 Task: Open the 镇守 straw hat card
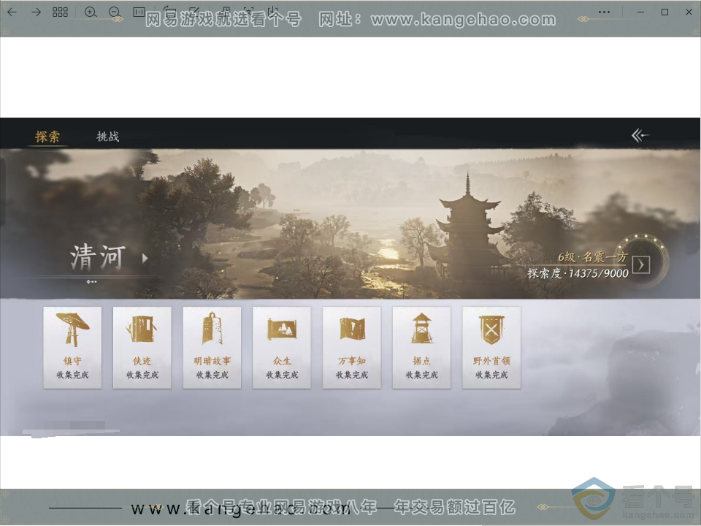coord(72,348)
